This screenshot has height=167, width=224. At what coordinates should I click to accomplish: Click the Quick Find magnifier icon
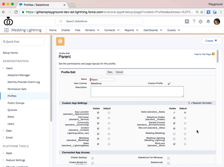pos(4,41)
